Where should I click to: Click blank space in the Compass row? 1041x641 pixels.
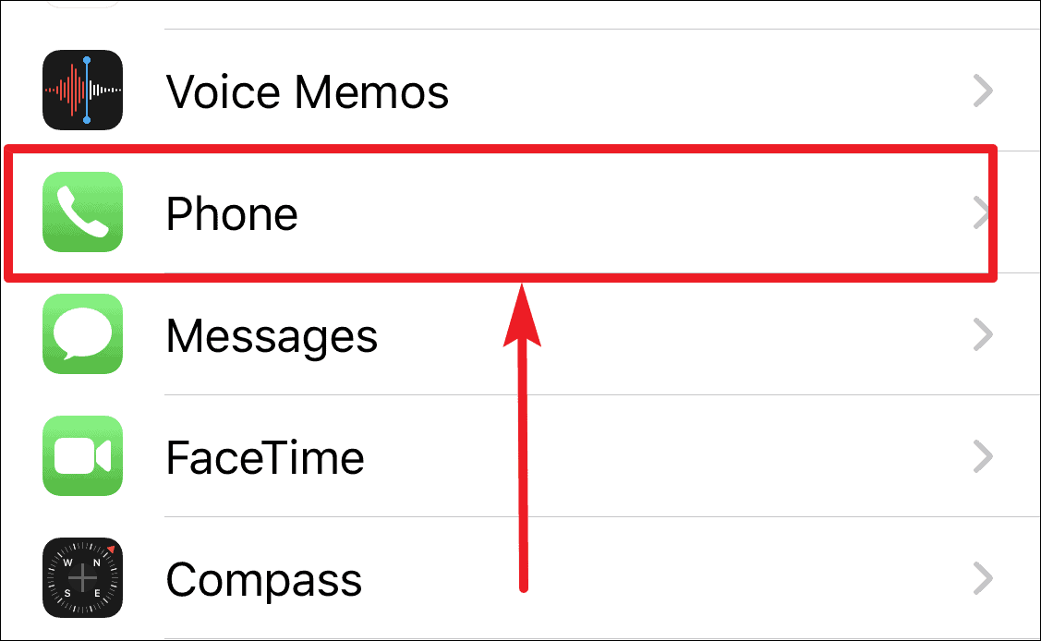pos(731,578)
